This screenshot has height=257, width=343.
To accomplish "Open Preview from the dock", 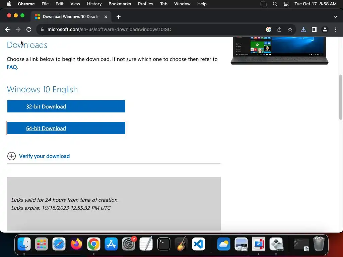I will pyautogui.click(x=241, y=244).
